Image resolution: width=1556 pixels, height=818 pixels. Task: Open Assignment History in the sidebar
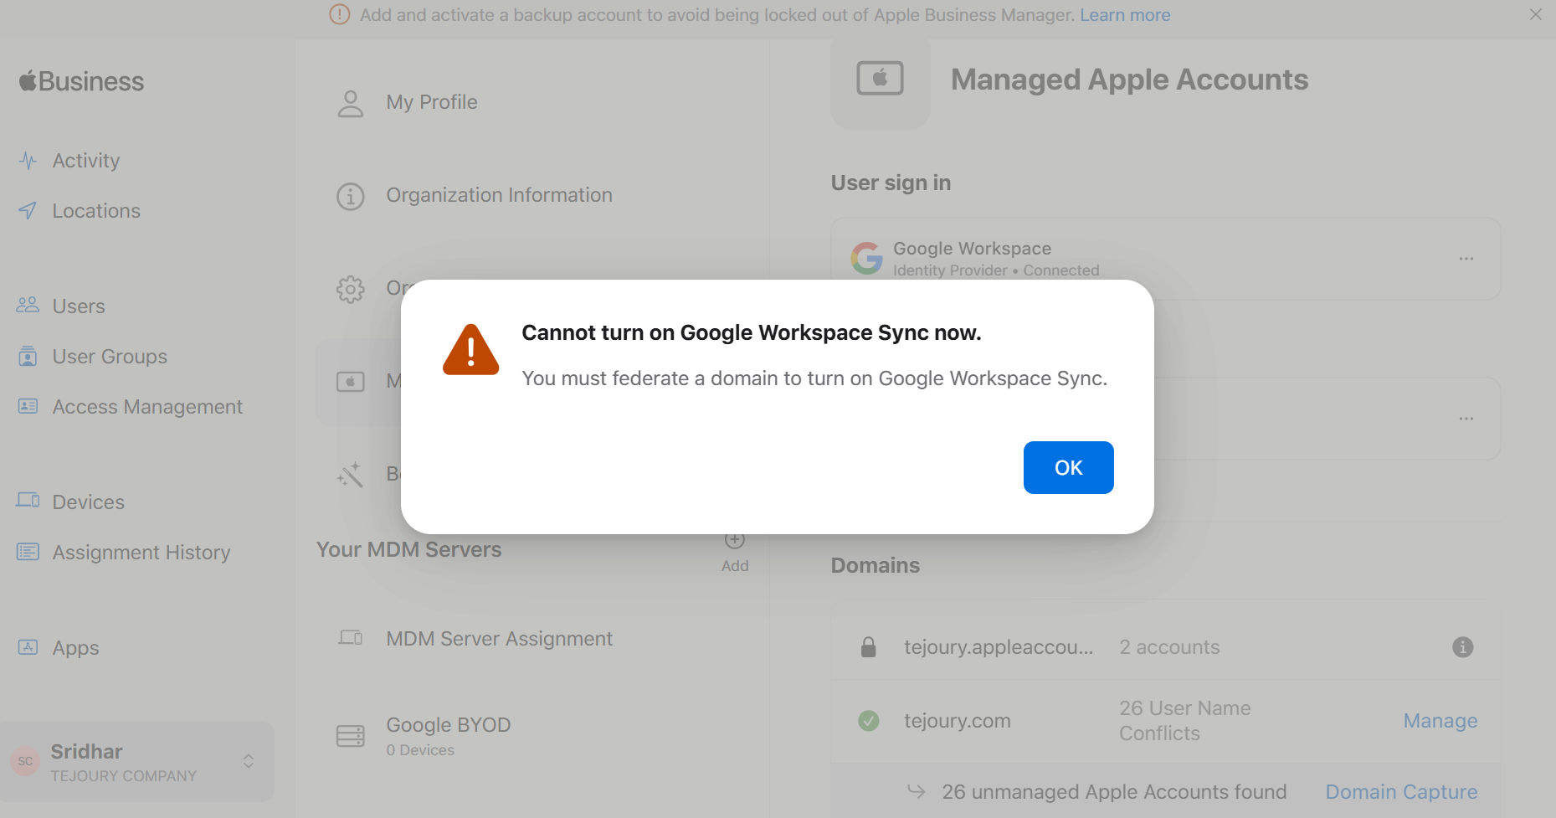[141, 553]
